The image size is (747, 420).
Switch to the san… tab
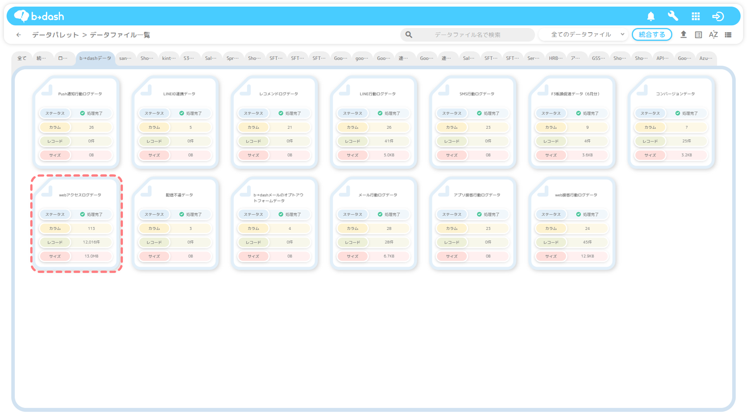pyautogui.click(x=125, y=58)
